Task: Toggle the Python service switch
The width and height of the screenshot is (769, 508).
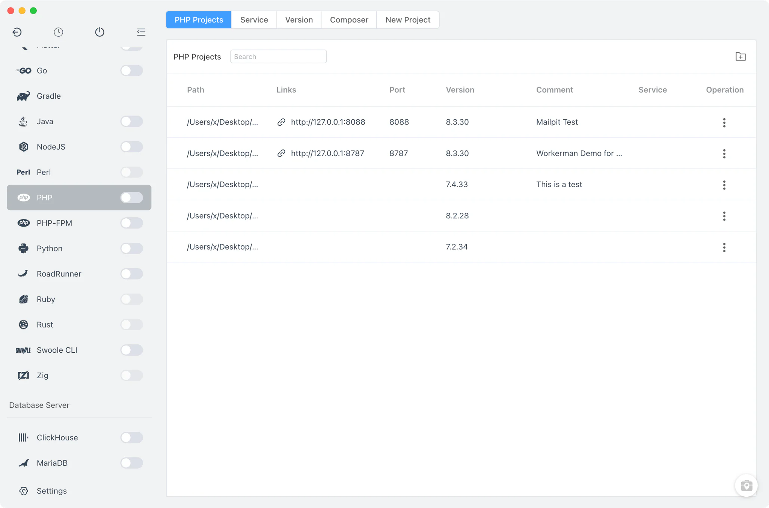Action: (131, 248)
